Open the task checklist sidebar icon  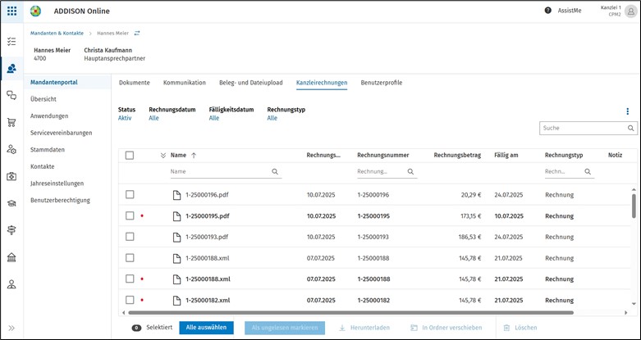pos(11,41)
